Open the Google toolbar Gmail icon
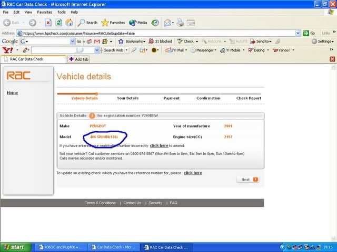This screenshot has width=337, height=252. click(x=97, y=41)
